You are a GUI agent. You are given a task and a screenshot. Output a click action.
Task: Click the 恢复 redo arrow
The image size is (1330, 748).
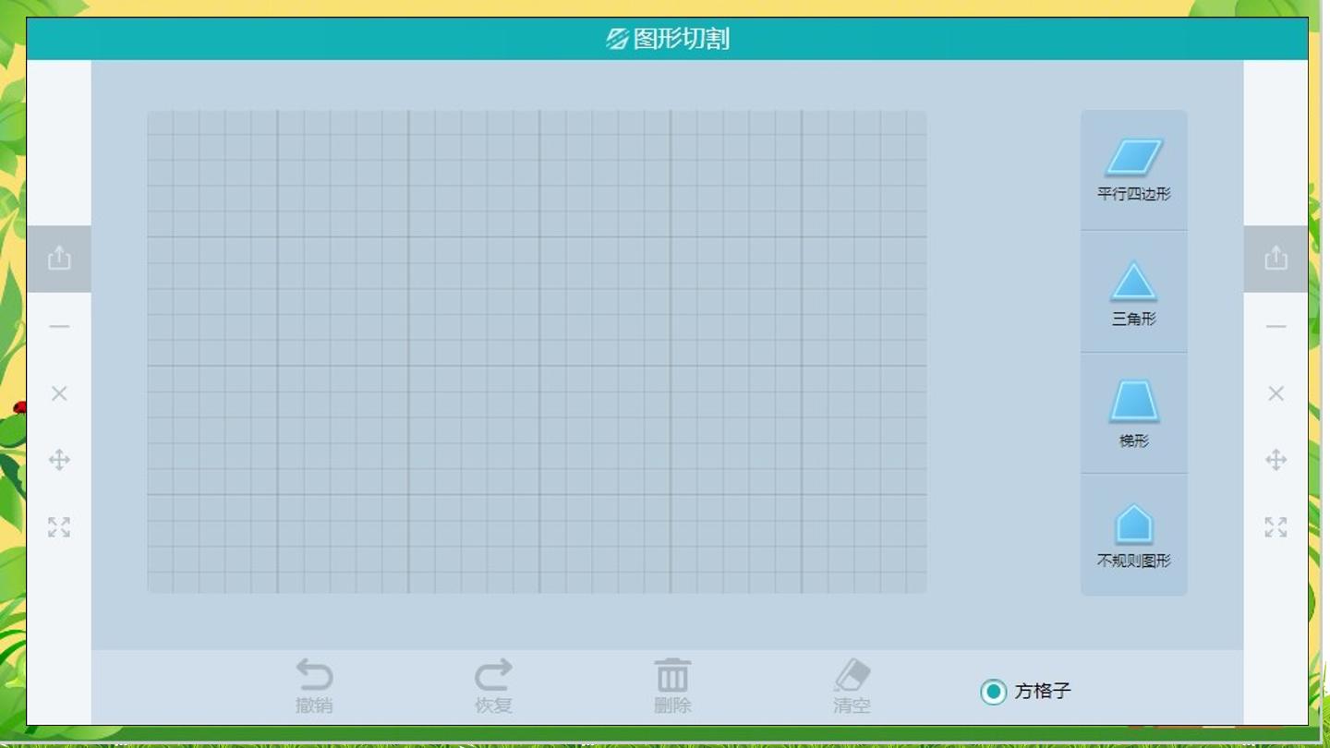click(x=493, y=675)
